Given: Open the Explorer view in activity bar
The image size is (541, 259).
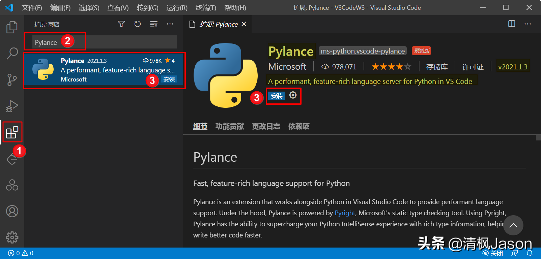Looking at the screenshot, I should click(x=12, y=27).
